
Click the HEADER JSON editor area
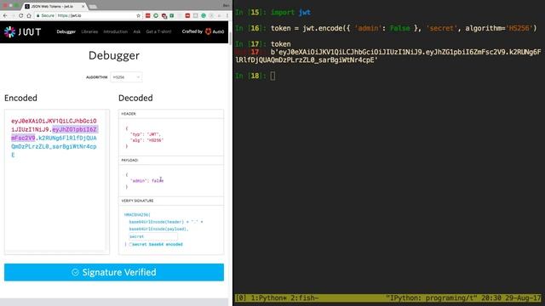(171, 137)
